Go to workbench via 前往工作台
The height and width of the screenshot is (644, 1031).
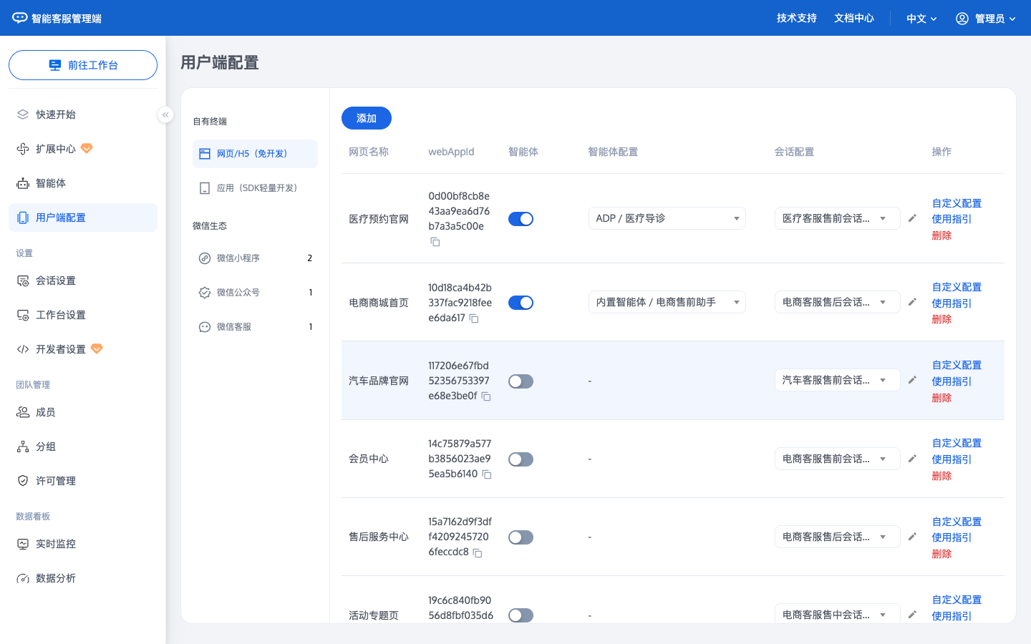pos(83,65)
